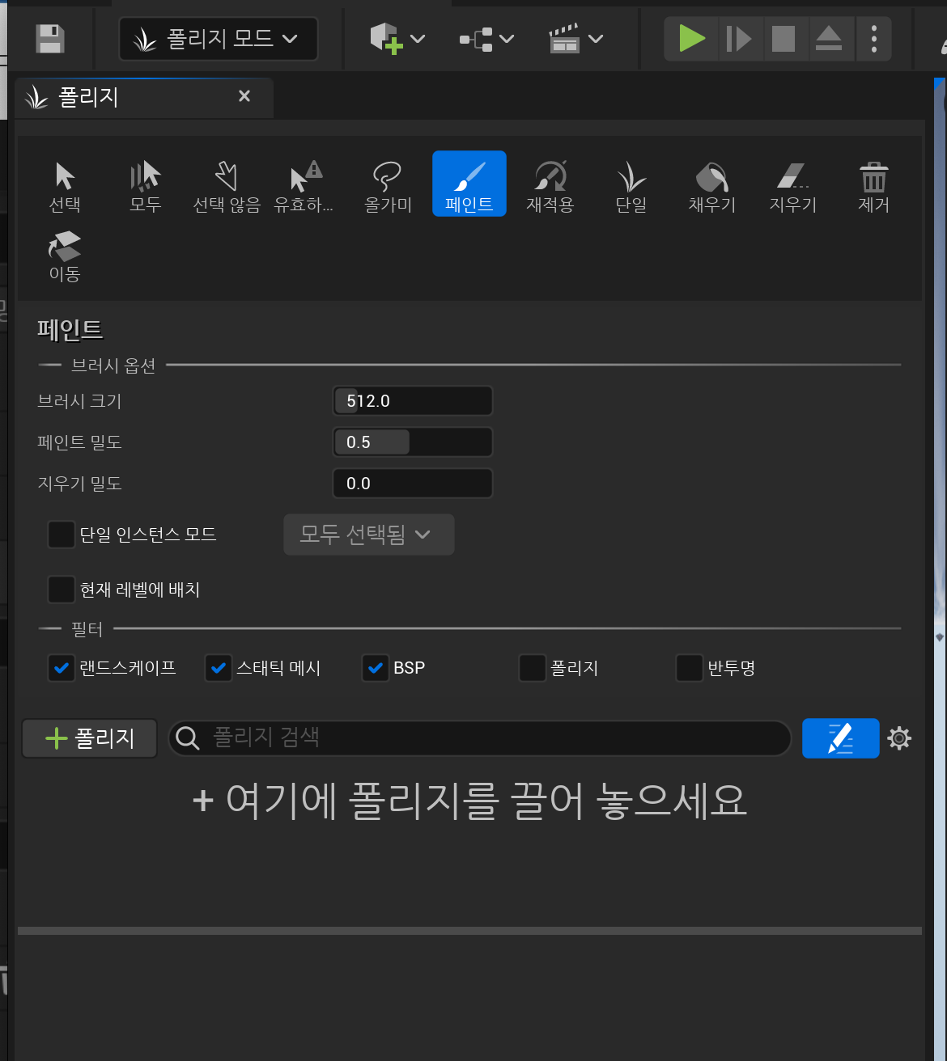Click the magnifier icon in foliage search

point(188,738)
